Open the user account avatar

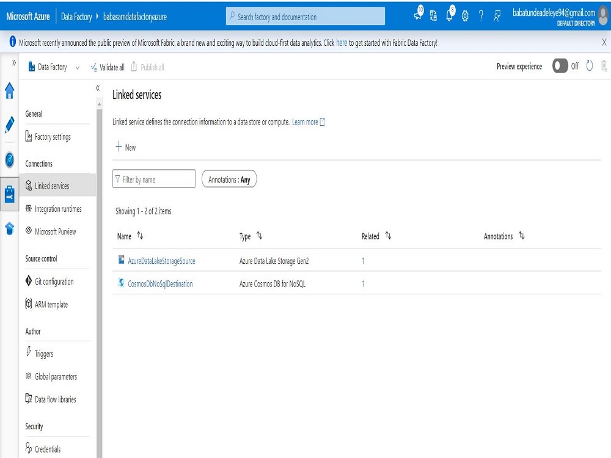pos(604,16)
